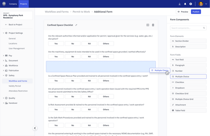Open the notifications bell
This screenshot has width=210, height=136.
[185, 4]
